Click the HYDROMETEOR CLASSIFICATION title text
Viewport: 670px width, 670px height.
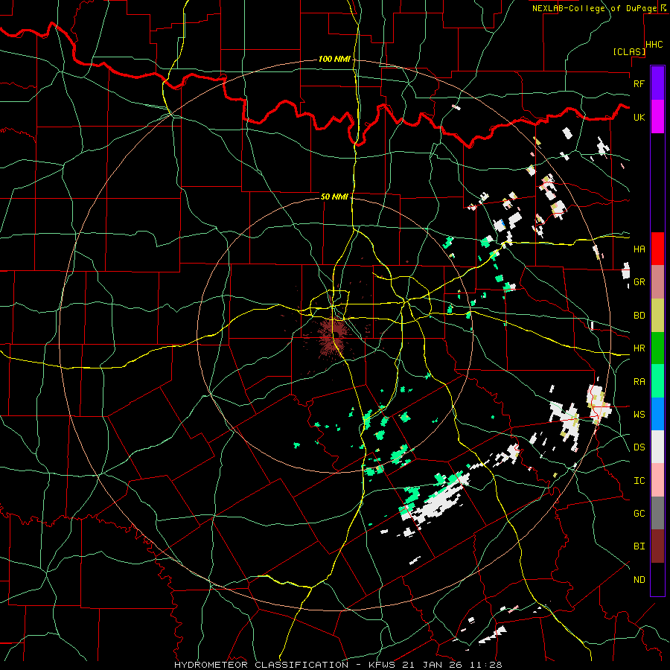(261, 665)
